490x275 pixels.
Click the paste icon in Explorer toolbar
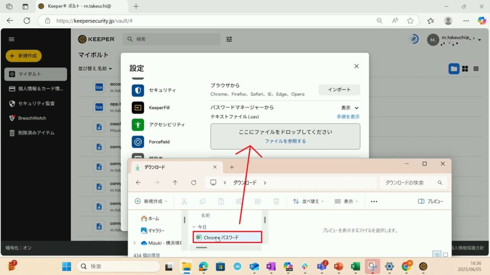[221, 201]
